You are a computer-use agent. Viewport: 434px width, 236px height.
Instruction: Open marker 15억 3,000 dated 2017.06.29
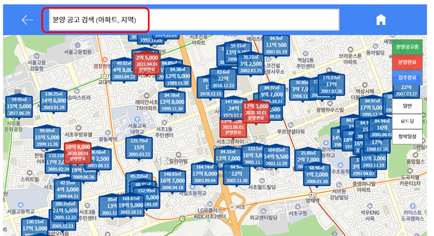tap(19, 106)
